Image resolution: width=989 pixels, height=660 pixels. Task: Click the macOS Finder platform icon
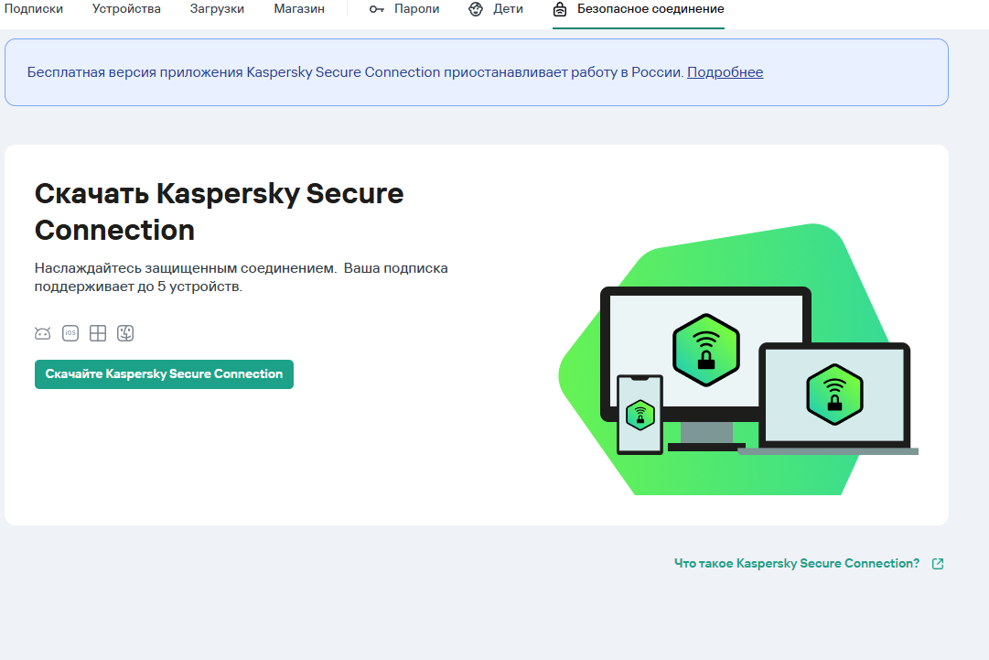tap(125, 333)
